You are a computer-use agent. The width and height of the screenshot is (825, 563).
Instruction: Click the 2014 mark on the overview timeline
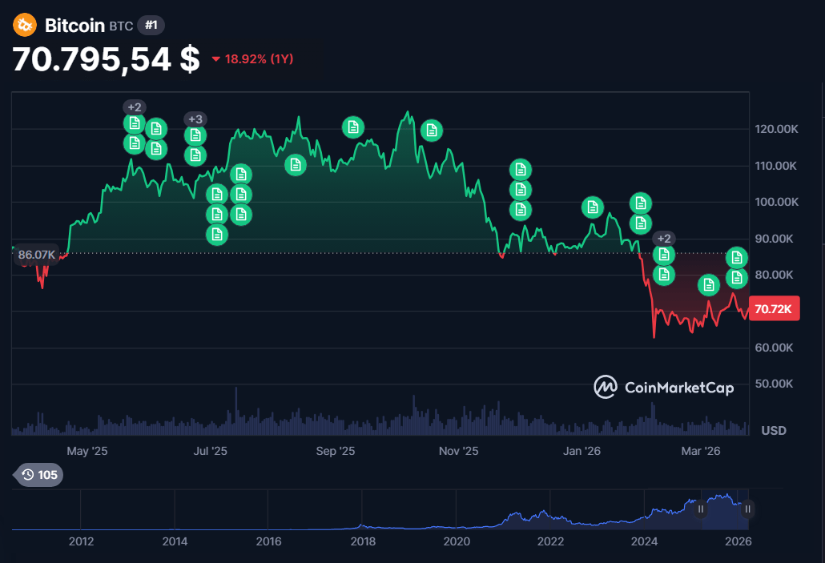coord(175,541)
